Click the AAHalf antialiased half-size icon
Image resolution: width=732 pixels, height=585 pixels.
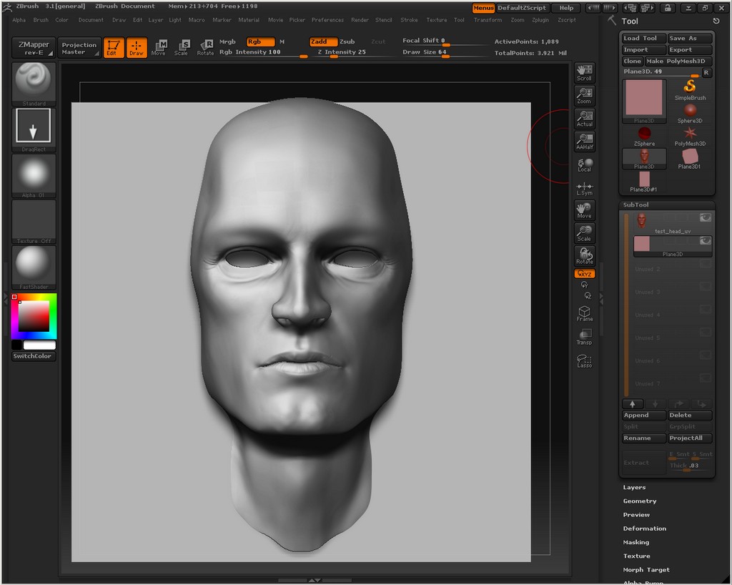coord(584,141)
